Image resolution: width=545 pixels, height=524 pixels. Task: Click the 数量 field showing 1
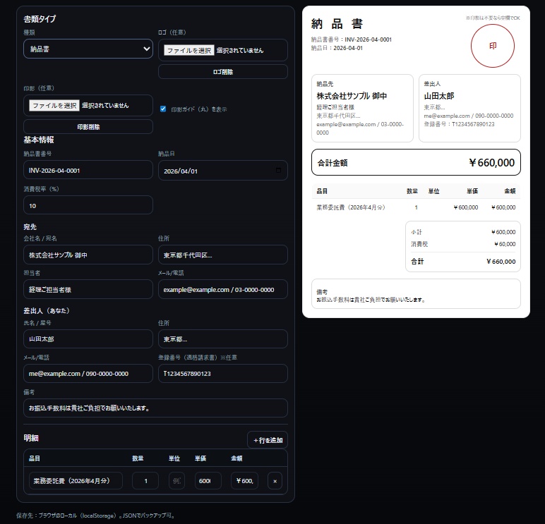(x=145, y=481)
